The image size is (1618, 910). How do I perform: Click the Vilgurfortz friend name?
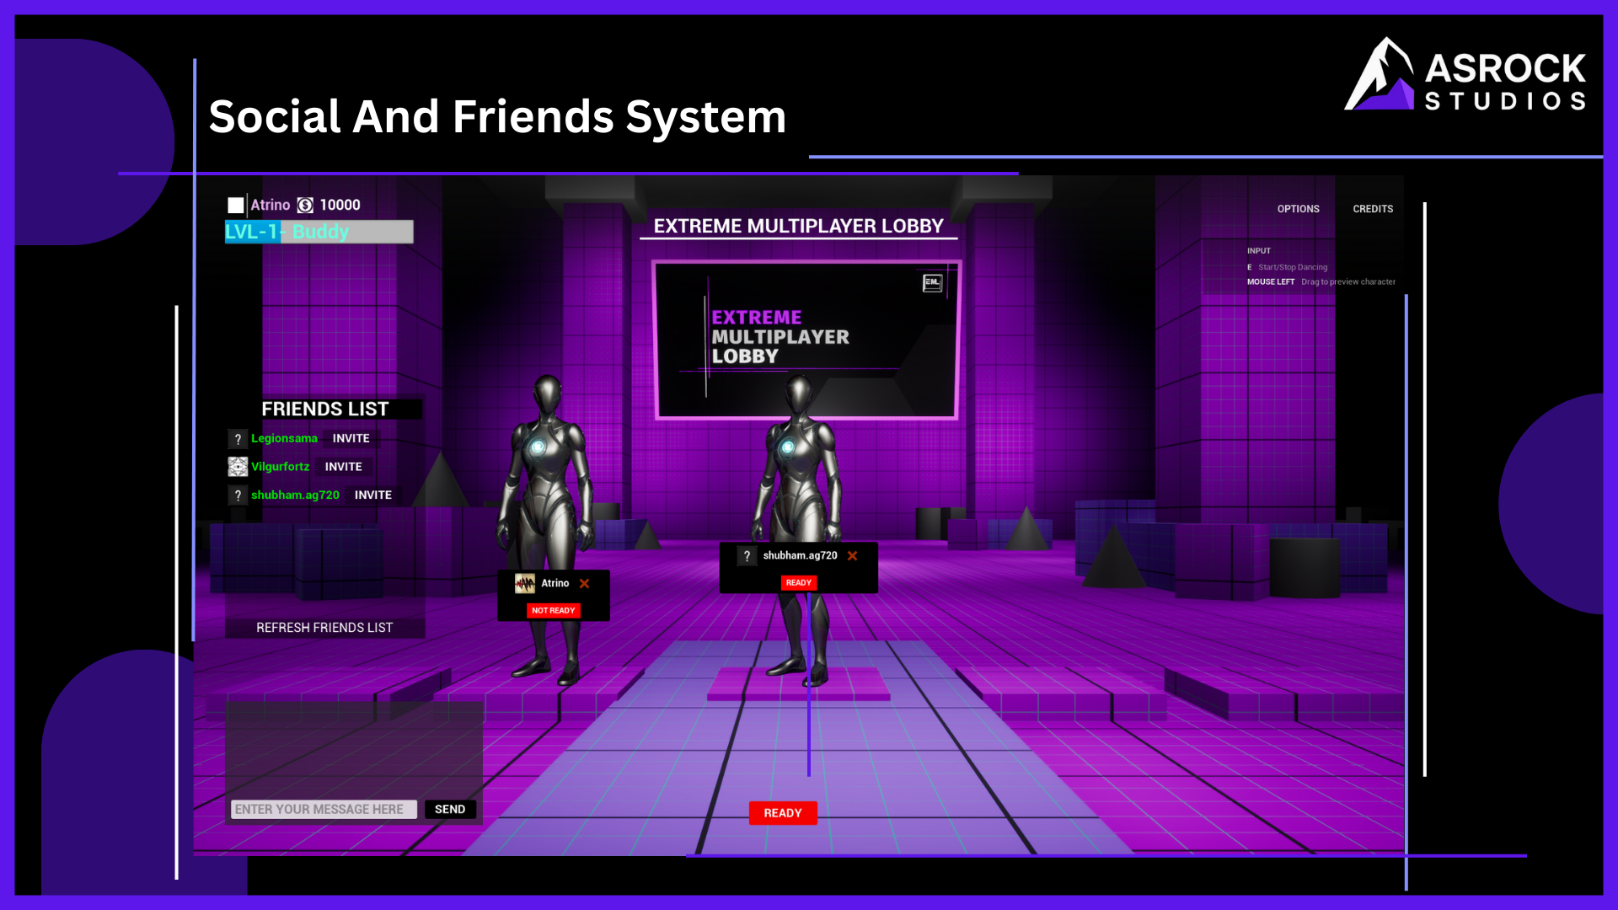(280, 466)
